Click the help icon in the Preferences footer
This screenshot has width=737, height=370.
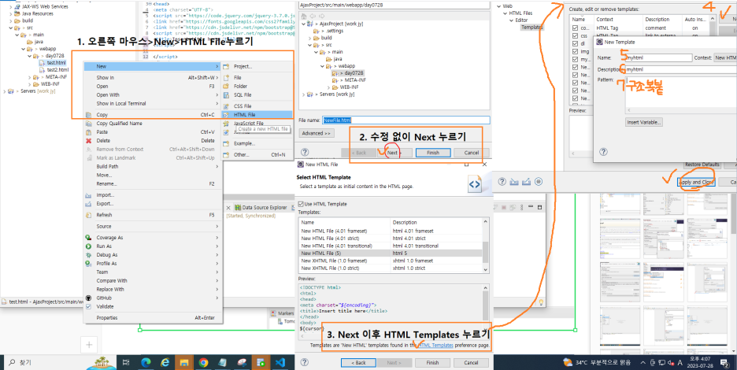click(502, 182)
